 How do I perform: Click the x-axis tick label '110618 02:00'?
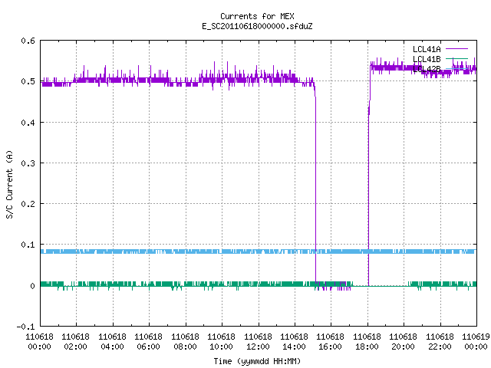(x=75, y=342)
